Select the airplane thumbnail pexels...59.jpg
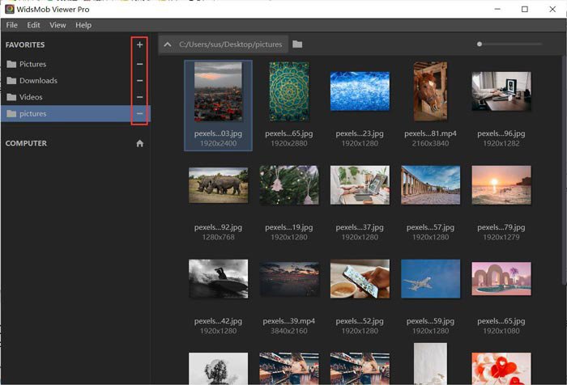Image resolution: width=567 pixels, height=385 pixels. pos(430,279)
